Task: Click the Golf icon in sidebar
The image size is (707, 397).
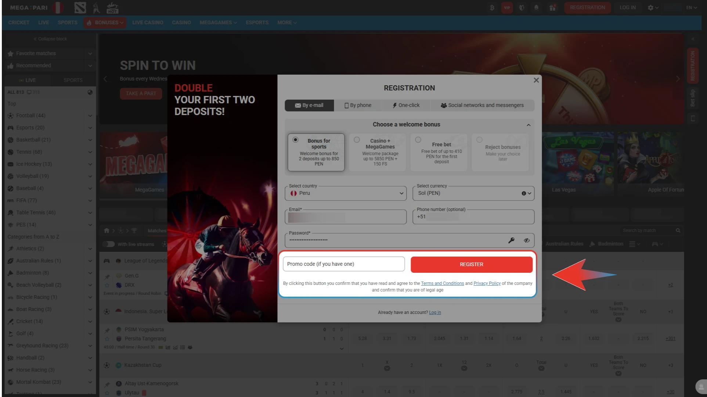Action: tap(10, 334)
